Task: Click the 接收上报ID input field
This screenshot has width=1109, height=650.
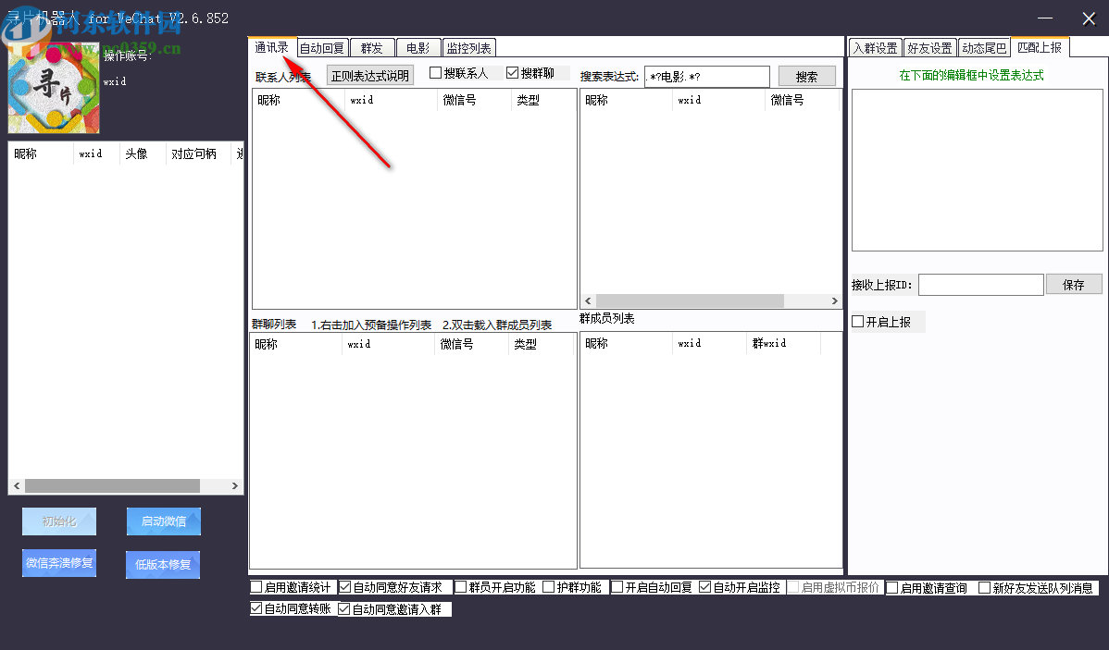Action: pyautogui.click(x=981, y=285)
